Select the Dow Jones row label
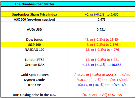 click(x=34, y=39)
